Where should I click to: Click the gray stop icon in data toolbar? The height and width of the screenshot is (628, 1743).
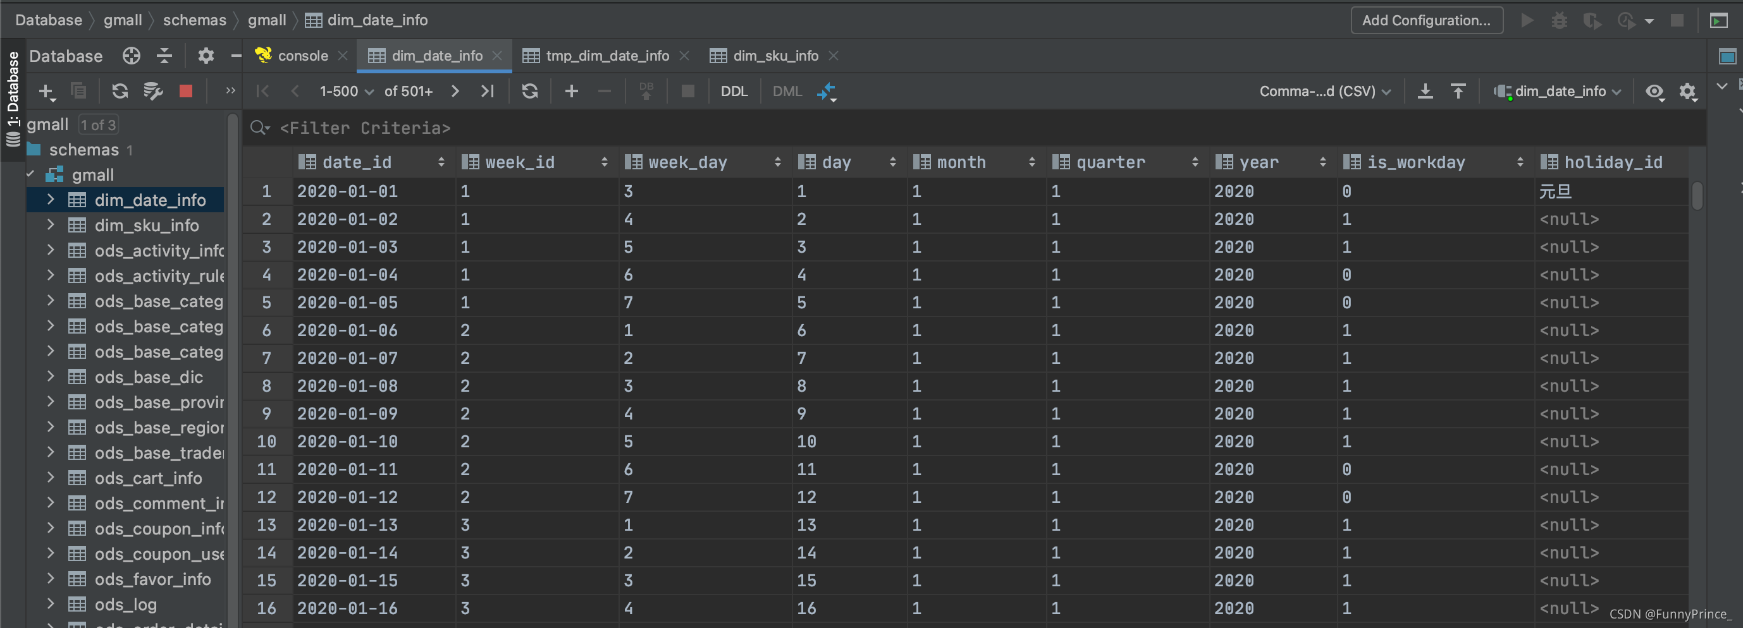[x=687, y=90]
